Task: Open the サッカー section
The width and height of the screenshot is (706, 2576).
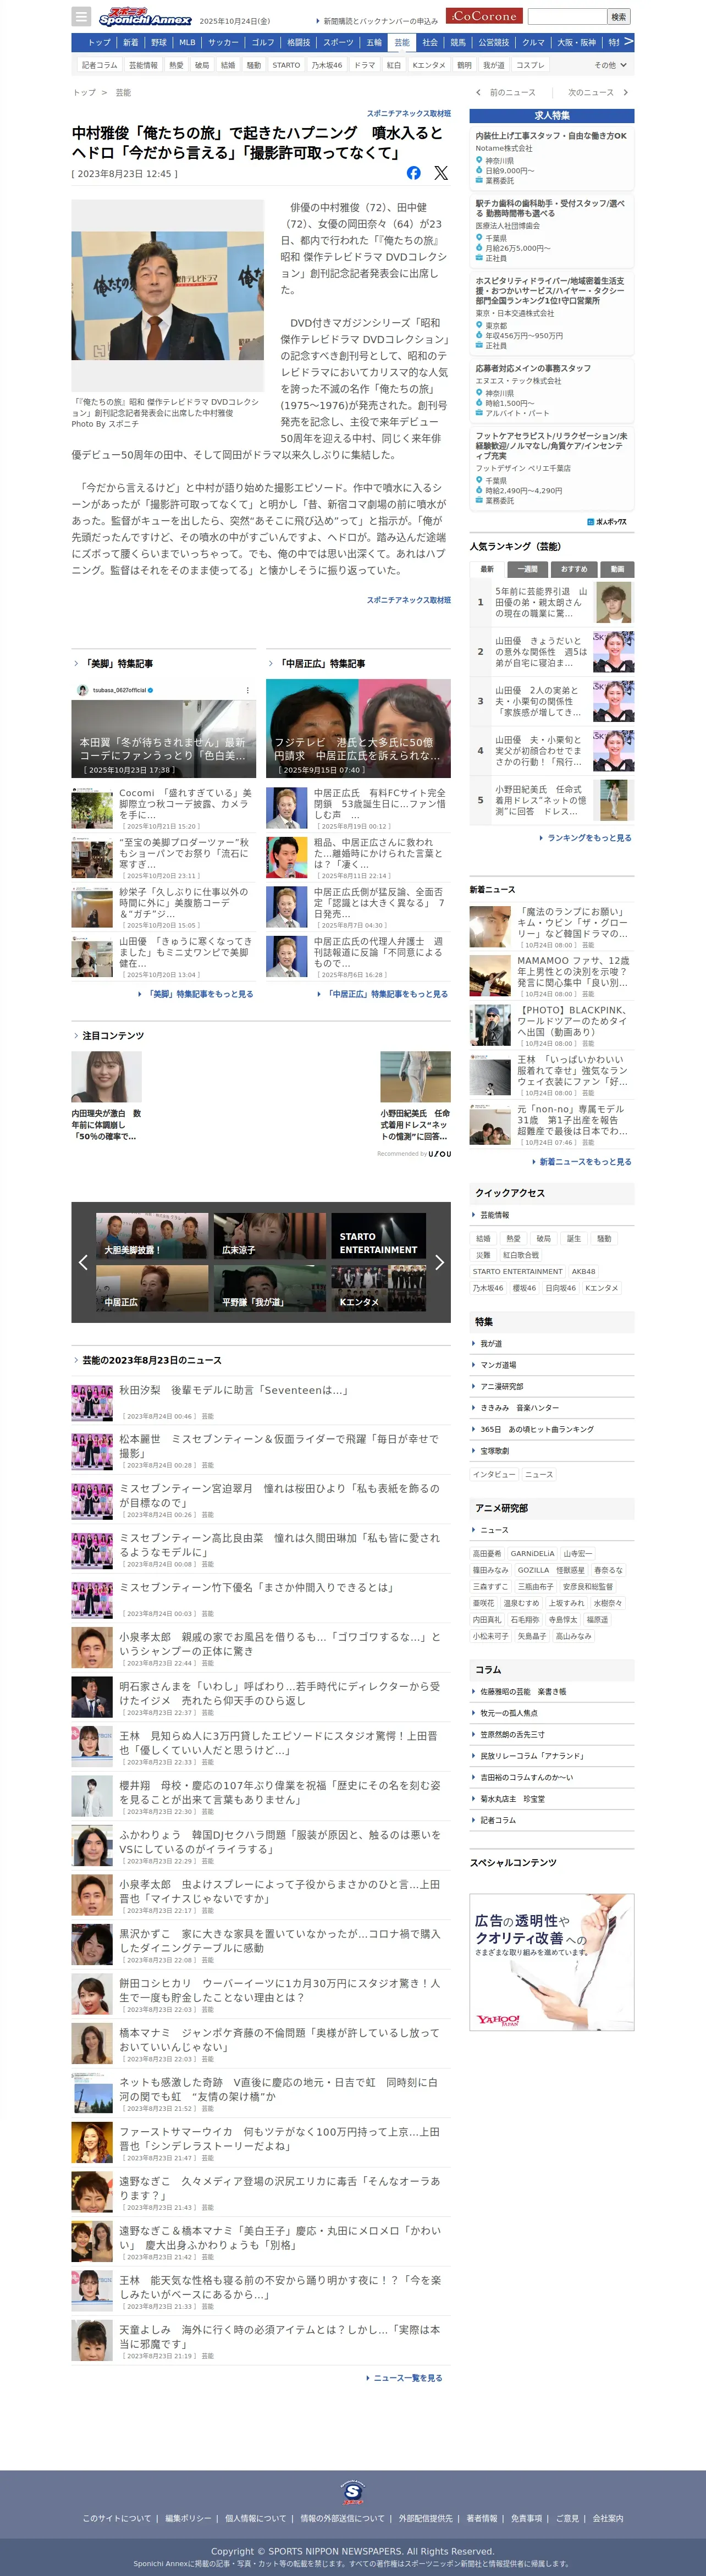Action: tap(223, 43)
